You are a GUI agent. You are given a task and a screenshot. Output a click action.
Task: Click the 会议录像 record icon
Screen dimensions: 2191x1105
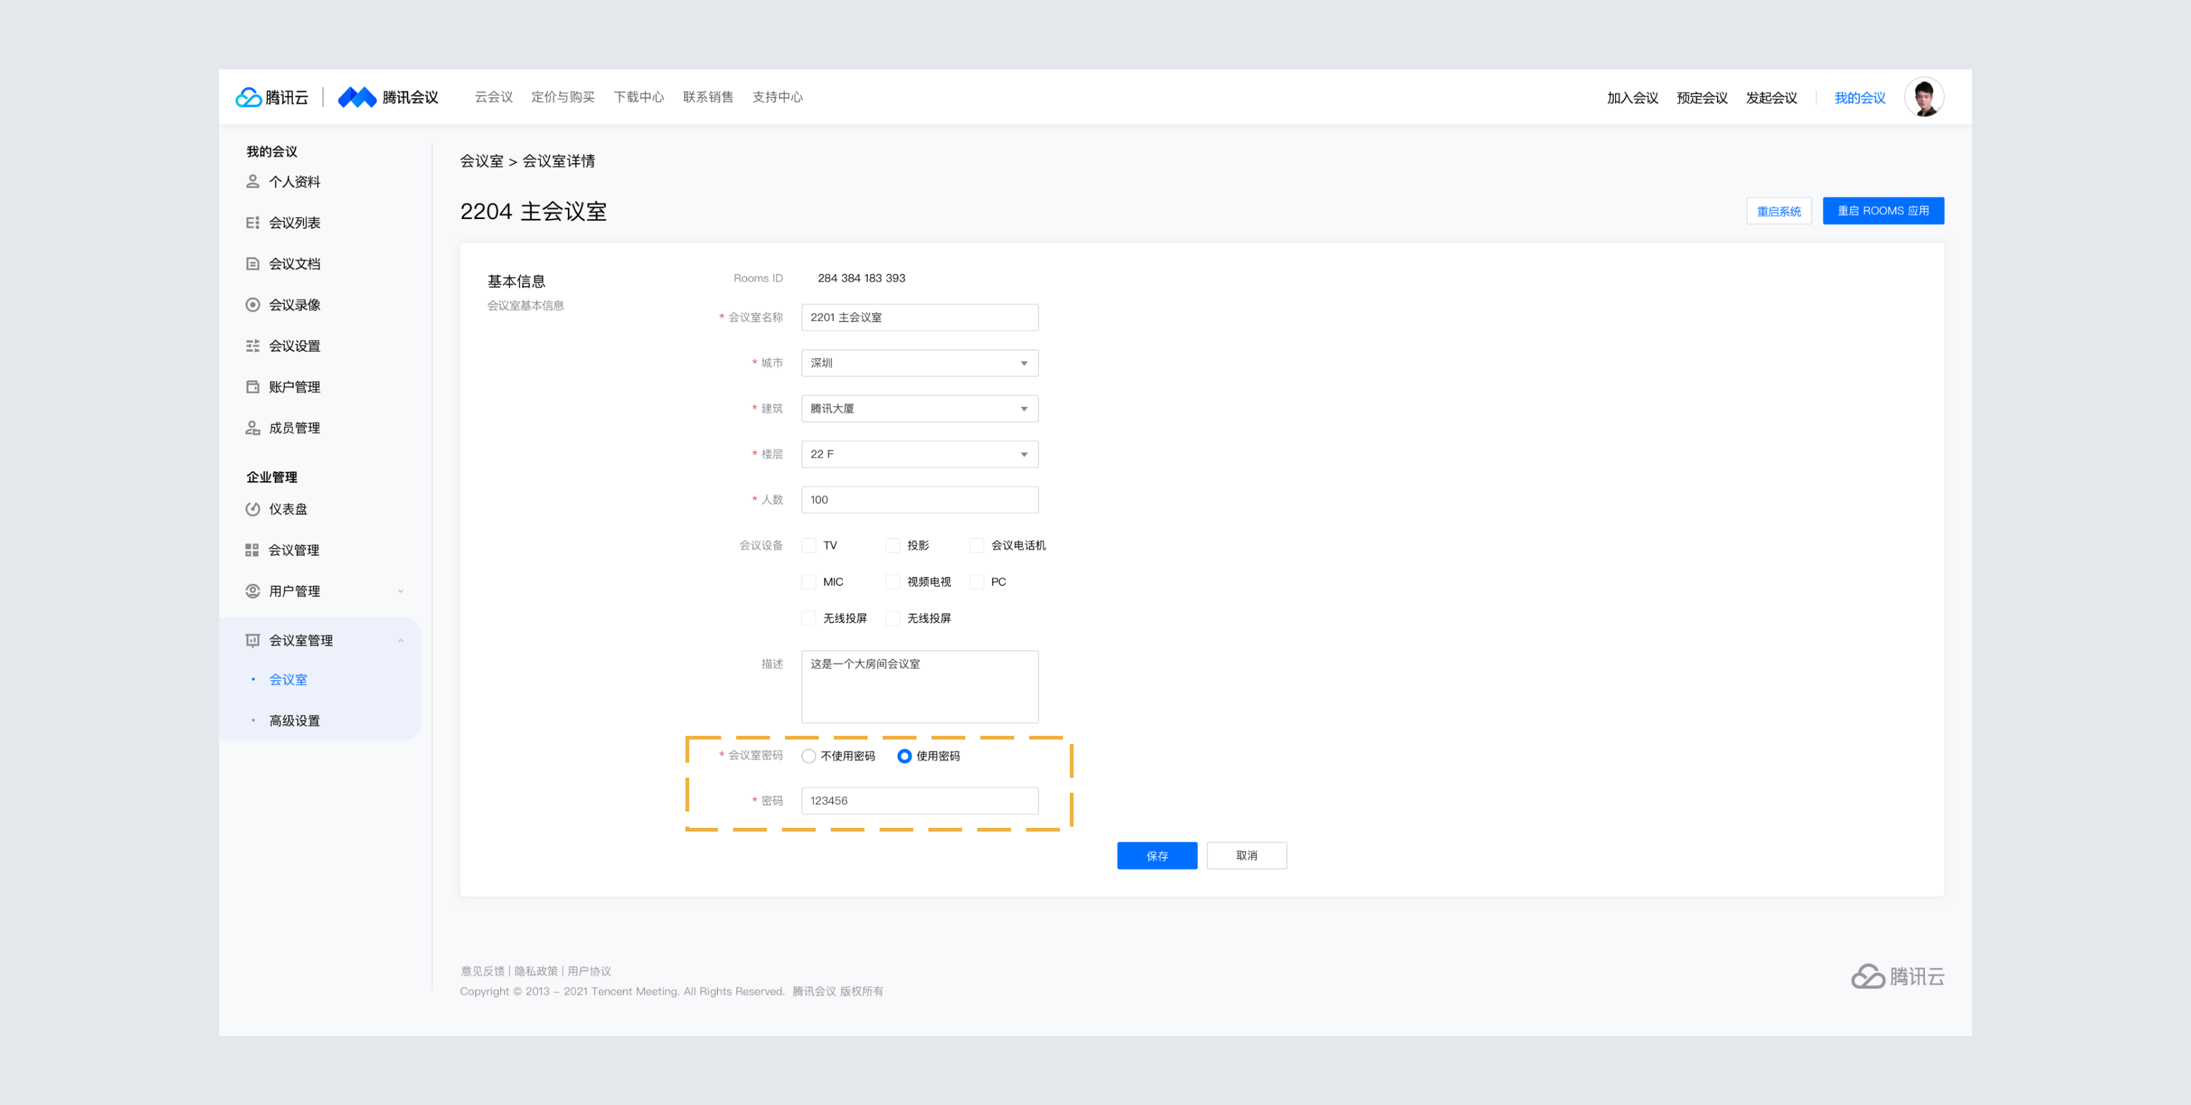click(x=253, y=304)
